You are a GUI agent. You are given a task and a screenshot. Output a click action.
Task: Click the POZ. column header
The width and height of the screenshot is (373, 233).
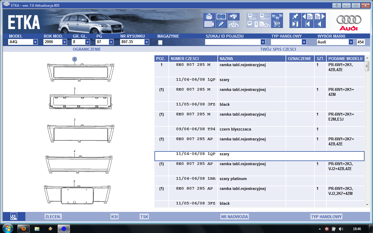[x=161, y=59]
